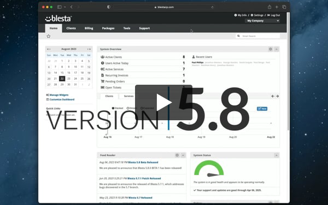Open System Overview gear settings
Viewport: 328px width, 205px height.
(271, 49)
